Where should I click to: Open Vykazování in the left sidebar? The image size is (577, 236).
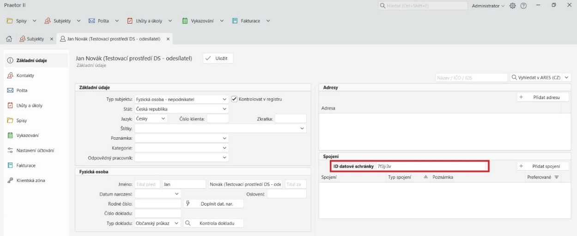point(27,136)
